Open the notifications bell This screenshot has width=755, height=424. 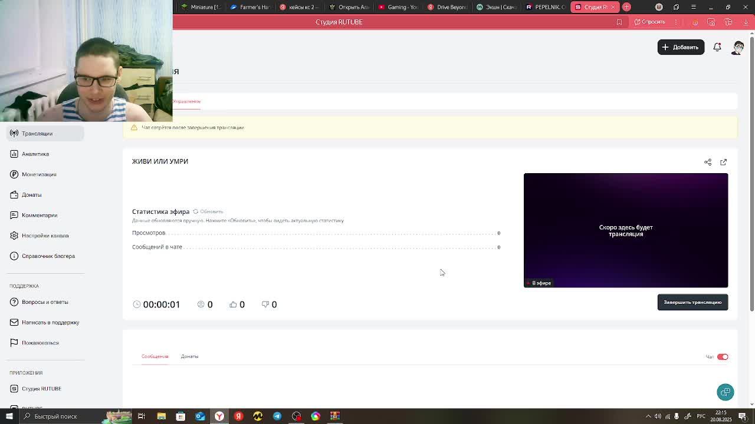tap(717, 47)
